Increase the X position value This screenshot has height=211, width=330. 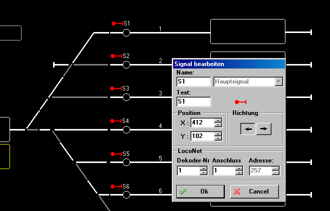[217, 119]
